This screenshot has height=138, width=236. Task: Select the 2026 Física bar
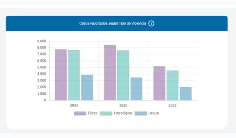click(159, 83)
